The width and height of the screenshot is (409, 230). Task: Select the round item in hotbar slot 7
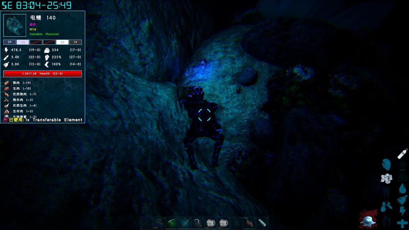tap(223, 223)
